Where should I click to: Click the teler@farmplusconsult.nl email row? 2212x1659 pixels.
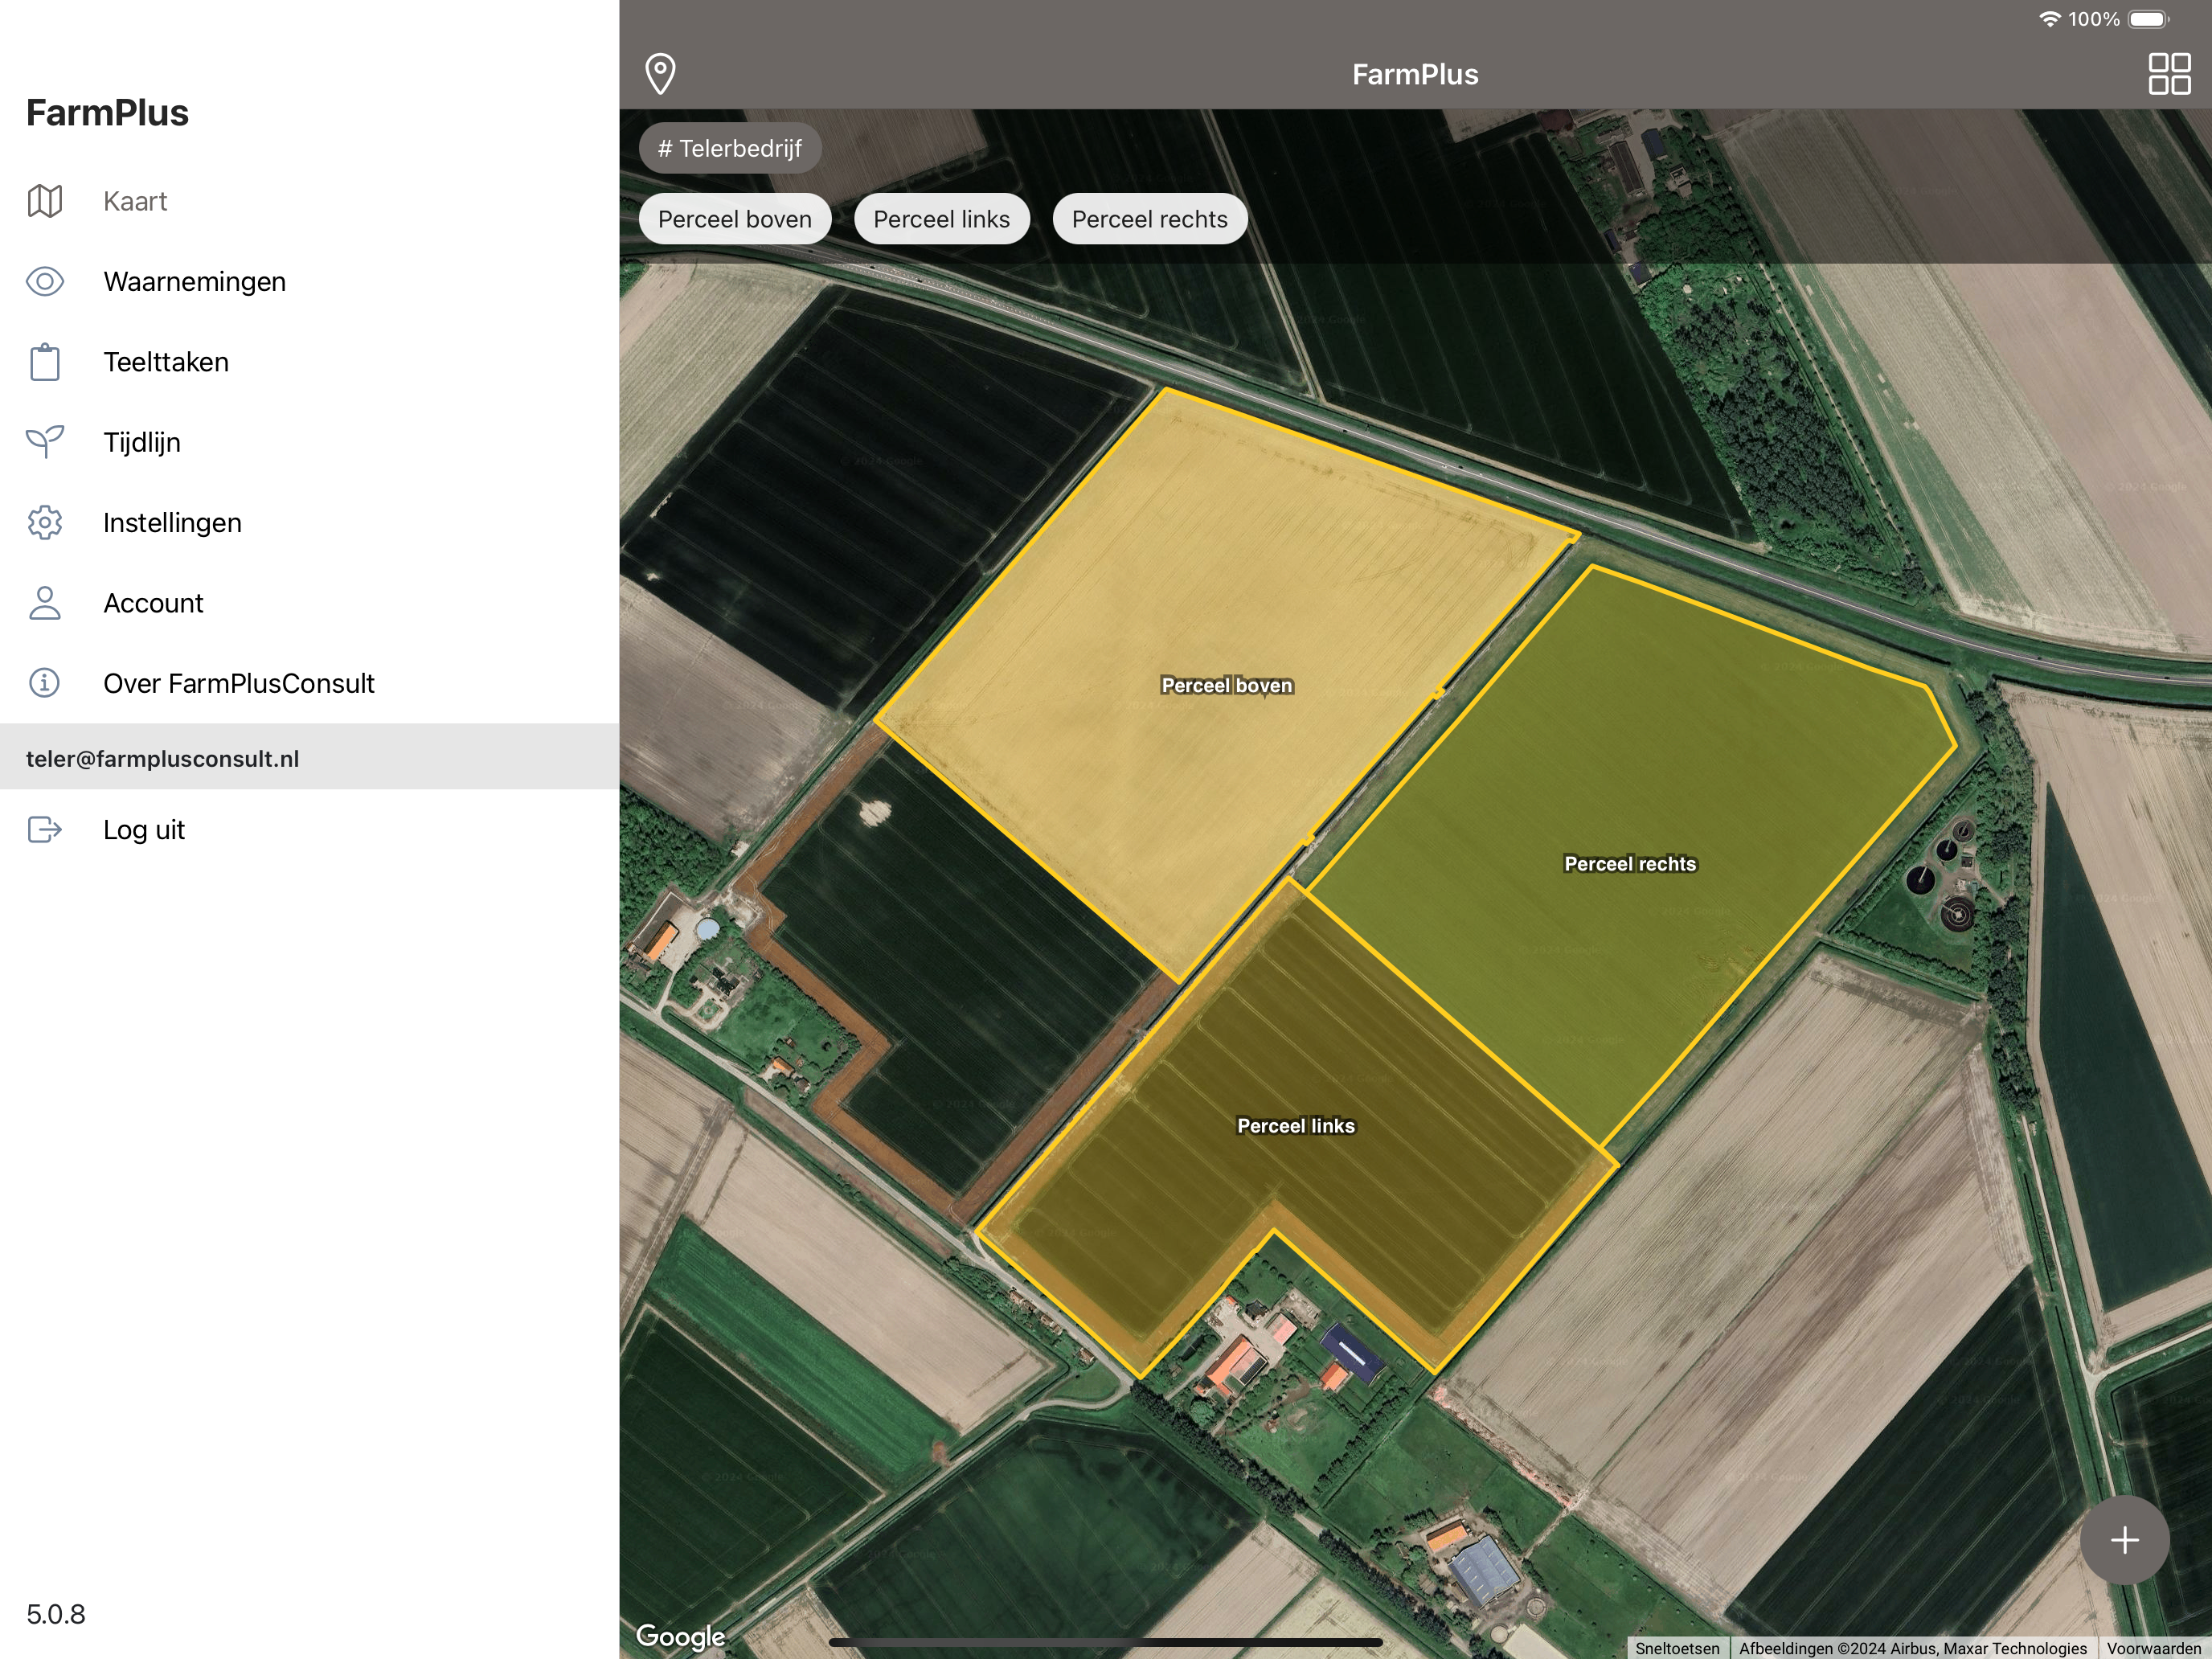click(309, 757)
